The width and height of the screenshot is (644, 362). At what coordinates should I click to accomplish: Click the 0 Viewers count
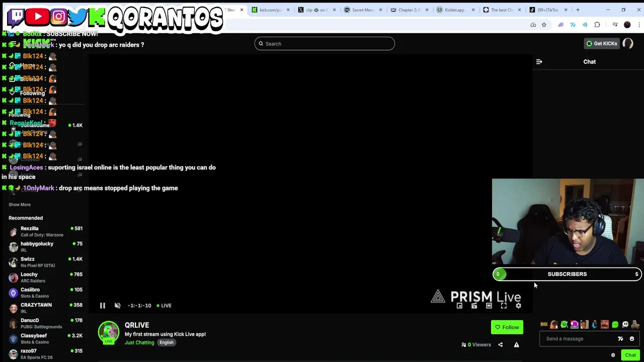[x=476, y=344]
